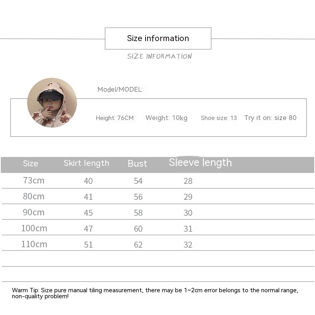Viewport: 315px width, 315px height.
Task: Click the "Warm Tip" note text
Action: click(x=155, y=293)
